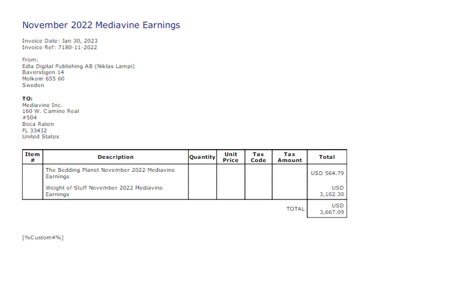Select the 'Invoice Ref: 7180-11-2022' line
The width and height of the screenshot is (476, 294).
coord(59,47)
